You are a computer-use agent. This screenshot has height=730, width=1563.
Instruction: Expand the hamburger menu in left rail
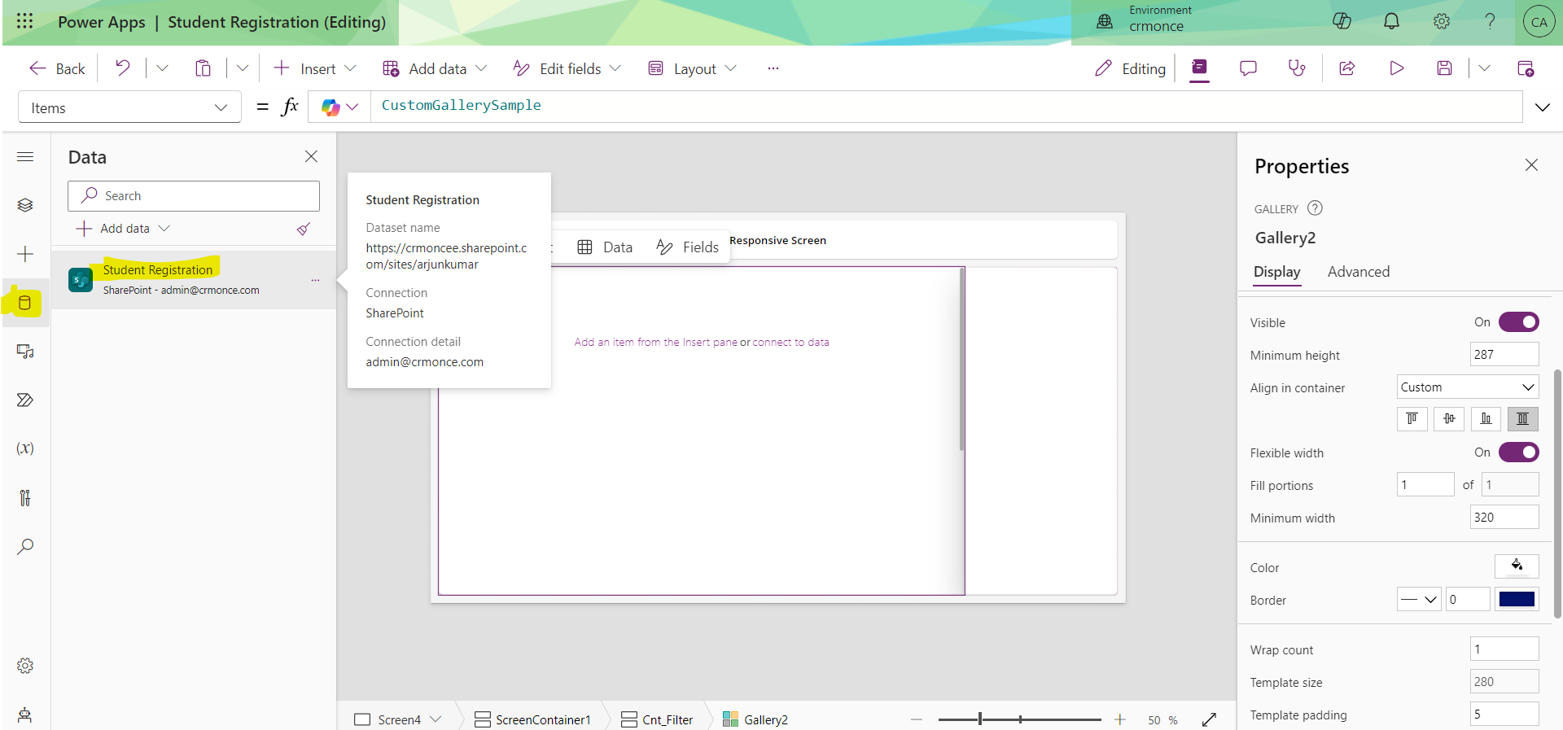pyautogui.click(x=25, y=156)
